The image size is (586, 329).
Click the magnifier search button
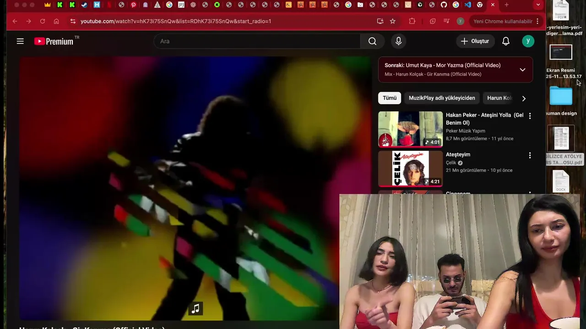click(372, 41)
